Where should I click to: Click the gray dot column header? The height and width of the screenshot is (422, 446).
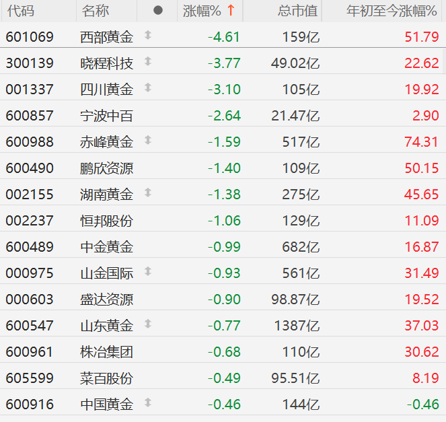point(158,11)
